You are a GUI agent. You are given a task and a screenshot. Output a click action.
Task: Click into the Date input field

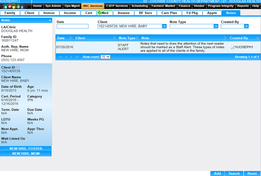[72, 26]
